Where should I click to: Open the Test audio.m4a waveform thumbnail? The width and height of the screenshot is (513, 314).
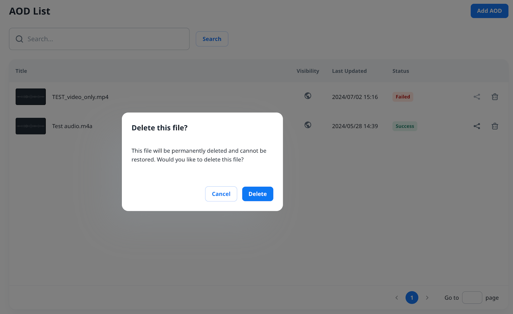31,126
